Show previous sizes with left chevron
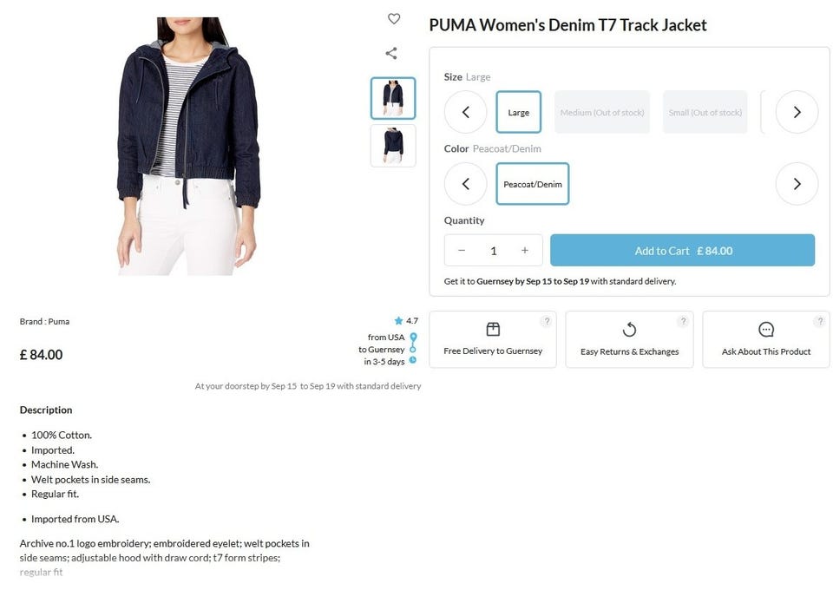 465,112
